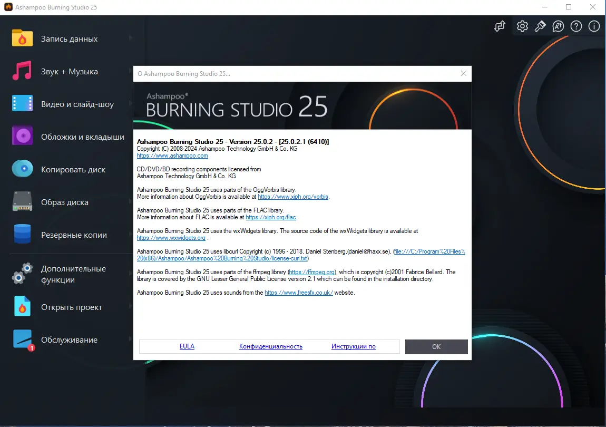The image size is (606, 427).
Task: Click the BURNING STUDIO 25 banner image
Action: click(x=302, y=105)
